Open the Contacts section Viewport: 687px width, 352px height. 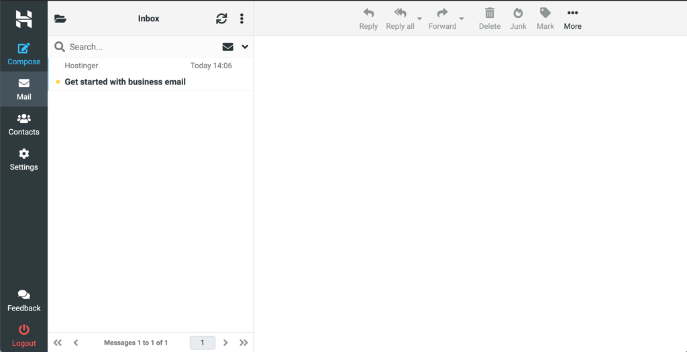click(23, 124)
